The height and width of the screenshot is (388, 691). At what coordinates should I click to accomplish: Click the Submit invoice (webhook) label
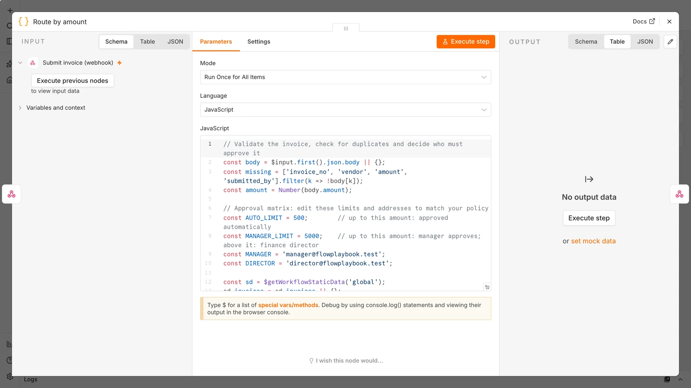[x=78, y=62]
